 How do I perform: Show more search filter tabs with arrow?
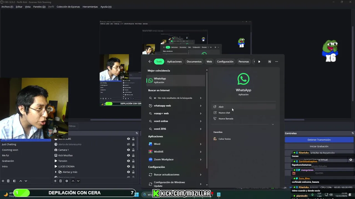pyautogui.click(x=259, y=62)
